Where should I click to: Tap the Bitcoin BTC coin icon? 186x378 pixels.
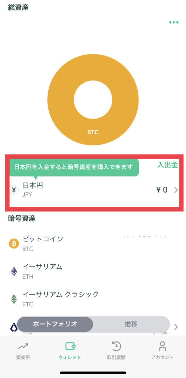click(14, 244)
